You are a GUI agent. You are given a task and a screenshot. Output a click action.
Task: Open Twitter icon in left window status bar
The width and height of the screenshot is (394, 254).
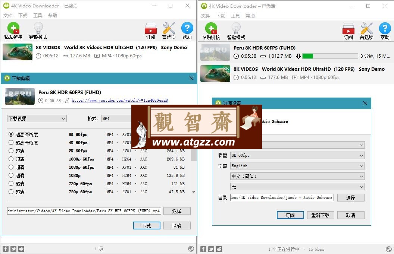tap(13, 249)
